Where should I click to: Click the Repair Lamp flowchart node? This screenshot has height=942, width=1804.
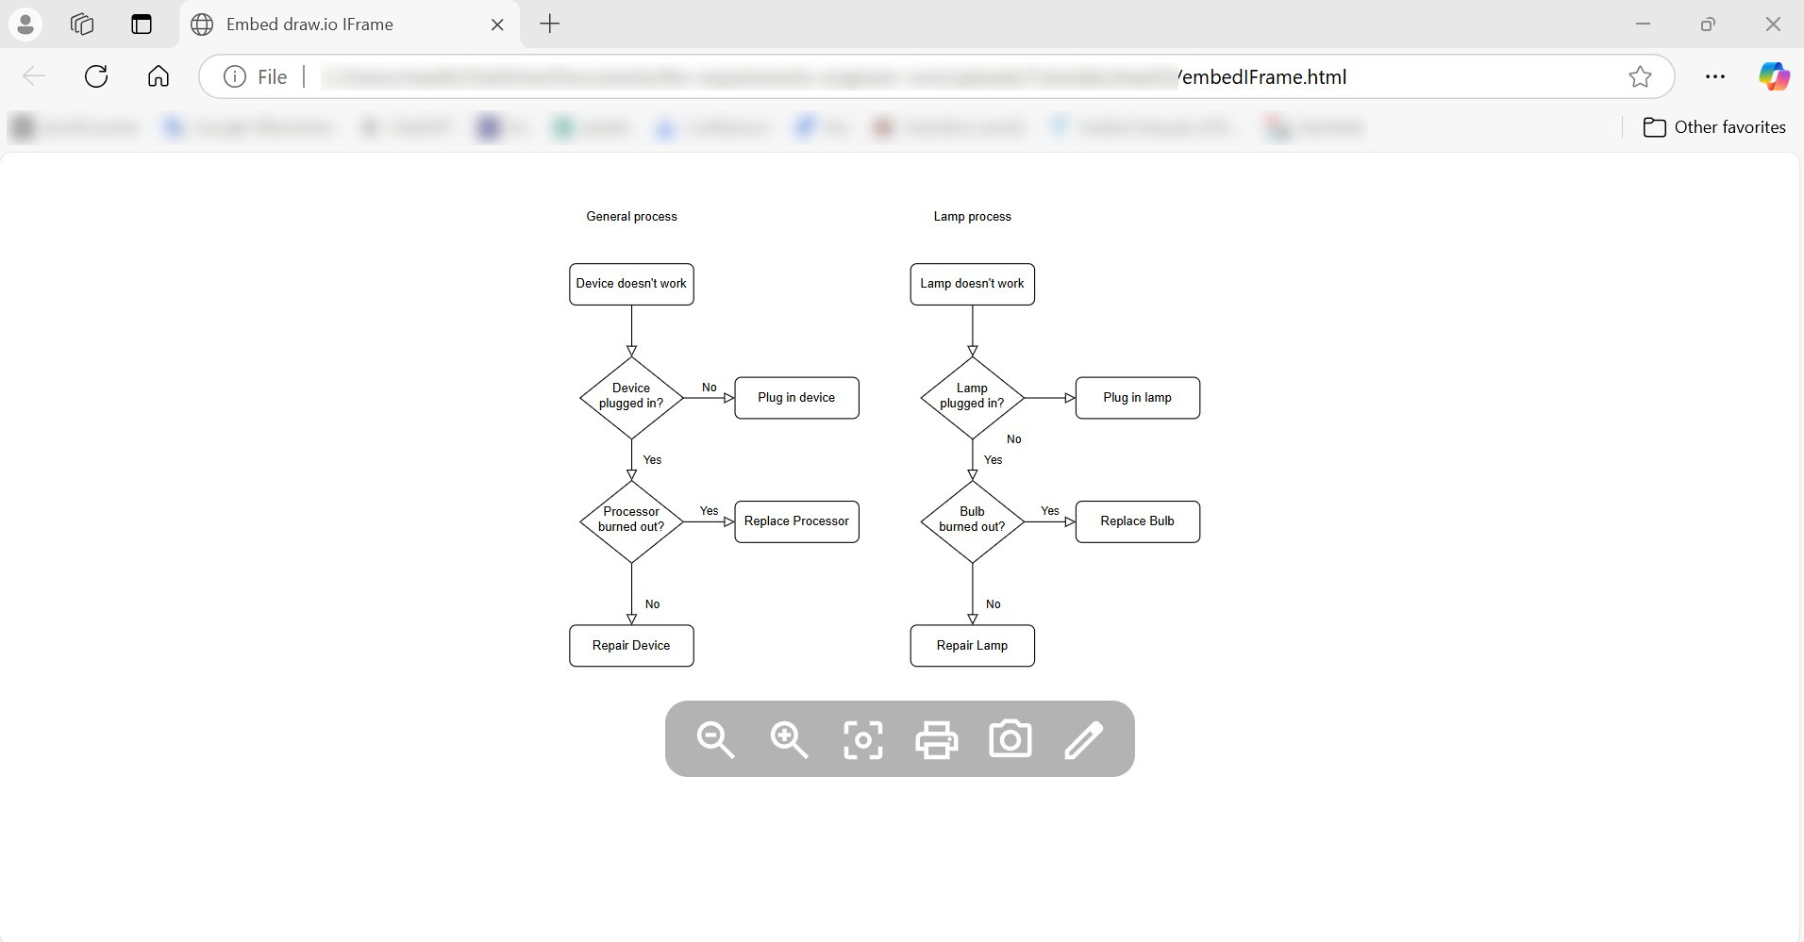click(x=973, y=646)
